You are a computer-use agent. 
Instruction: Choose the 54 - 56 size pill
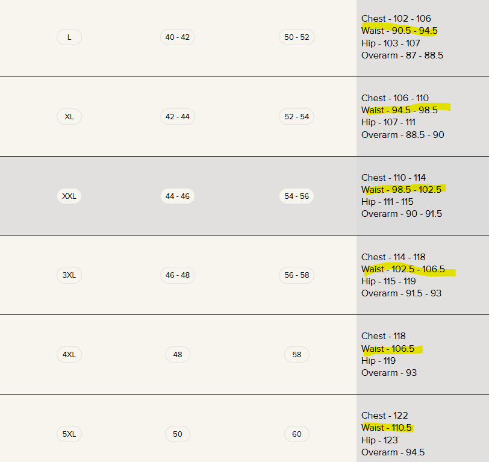pos(297,196)
